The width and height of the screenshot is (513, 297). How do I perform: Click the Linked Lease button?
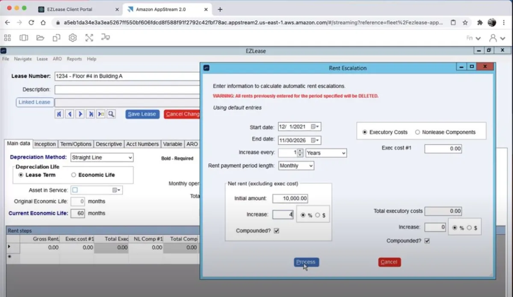tap(34, 102)
